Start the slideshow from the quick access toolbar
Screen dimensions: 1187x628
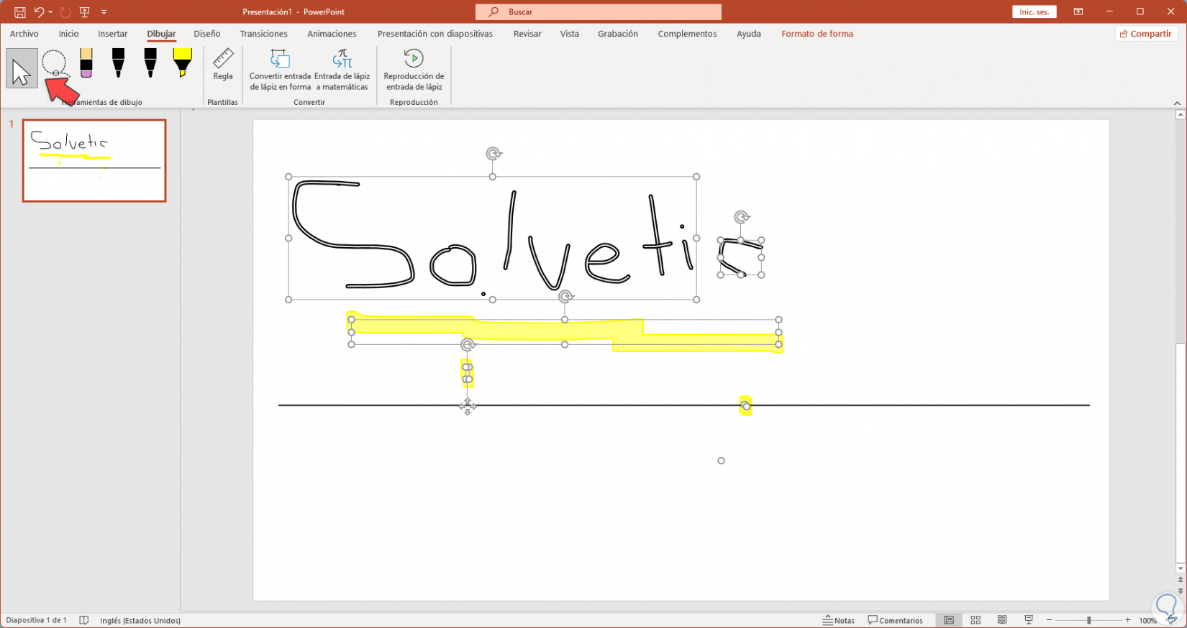pyautogui.click(x=85, y=12)
